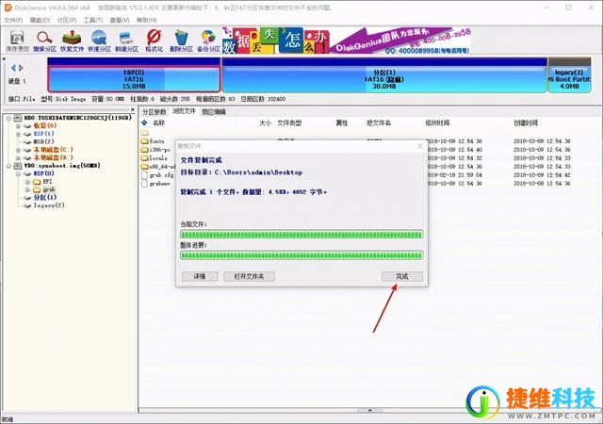
Task: Click the Search Partitions (搜索分区) magnifier icon
Action: [x=44, y=39]
